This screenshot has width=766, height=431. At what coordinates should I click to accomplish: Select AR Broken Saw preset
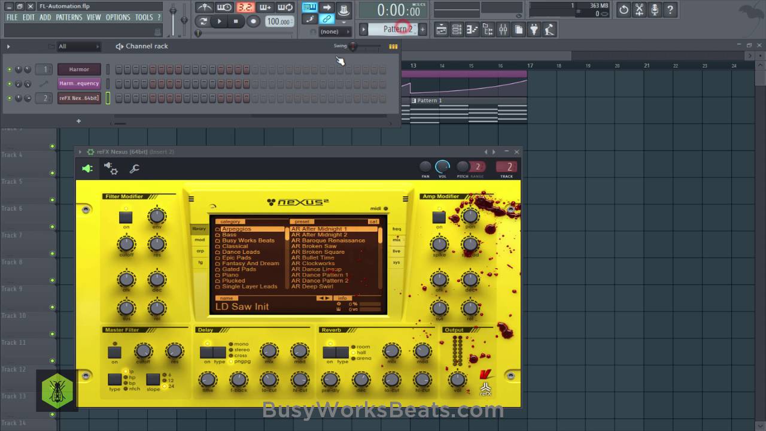click(x=314, y=246)
